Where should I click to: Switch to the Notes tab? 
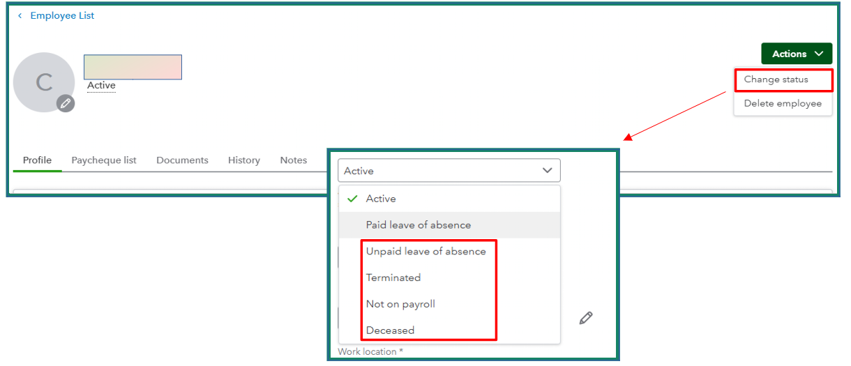[x=294, y=160]
